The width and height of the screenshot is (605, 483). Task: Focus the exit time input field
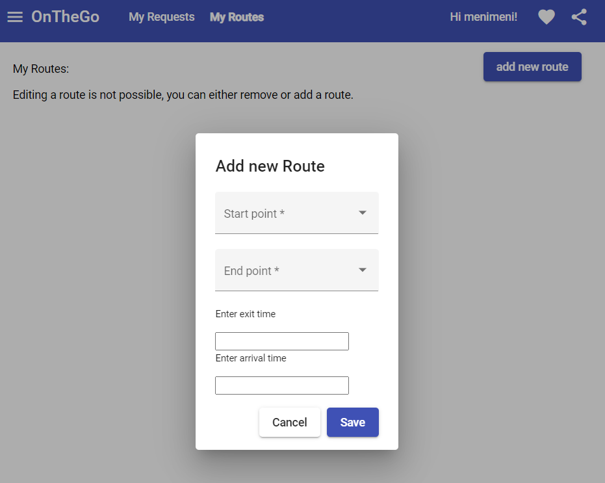(281, 341)
